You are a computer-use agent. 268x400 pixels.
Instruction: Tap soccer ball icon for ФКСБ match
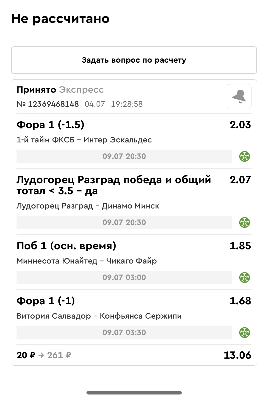click(245, 156)
